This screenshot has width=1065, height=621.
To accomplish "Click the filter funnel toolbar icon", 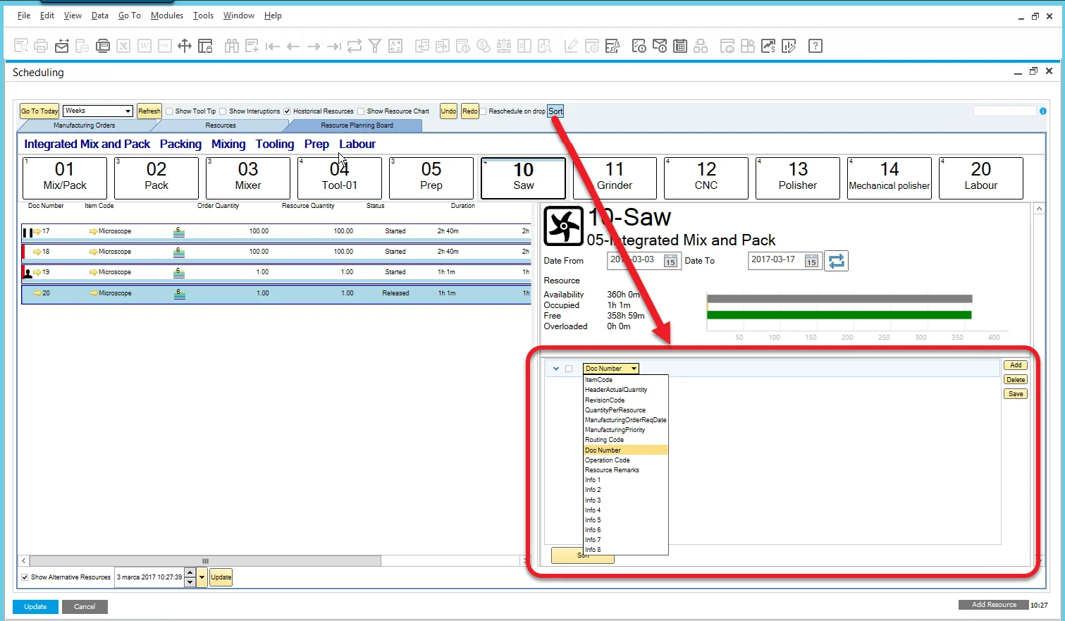I will tap(375, 47).
